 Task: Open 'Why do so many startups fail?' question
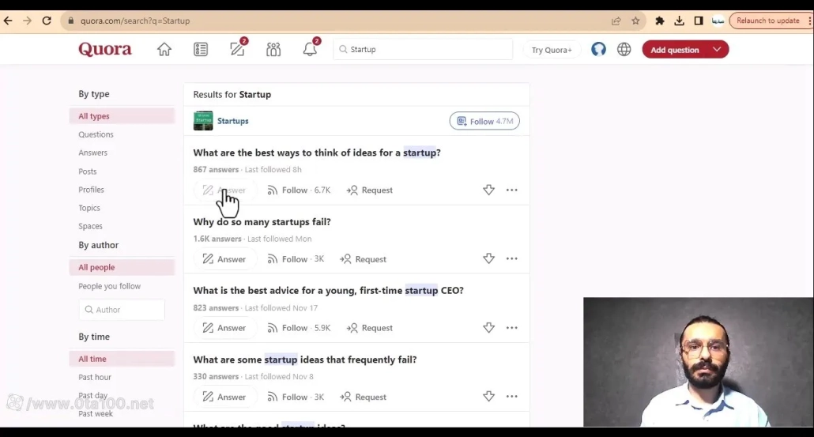coord(262,222)
